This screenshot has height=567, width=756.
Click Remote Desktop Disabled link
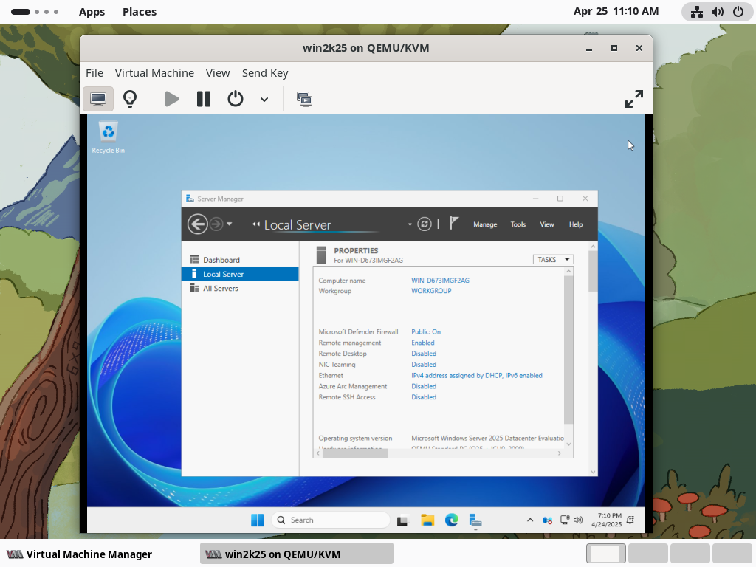pos(424,354)
